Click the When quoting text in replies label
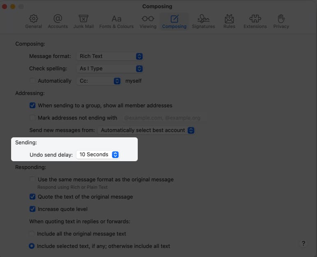The width and height of the screenshot is (317, 257). (x=80, y=221)
